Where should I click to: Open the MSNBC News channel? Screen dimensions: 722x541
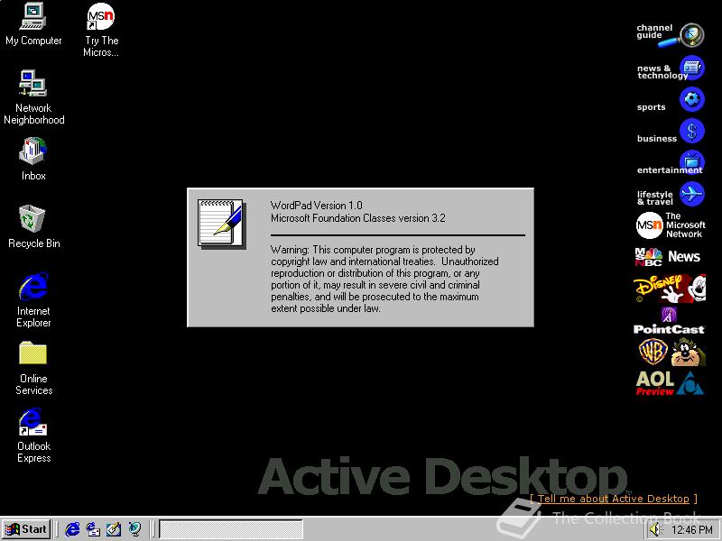668,257
